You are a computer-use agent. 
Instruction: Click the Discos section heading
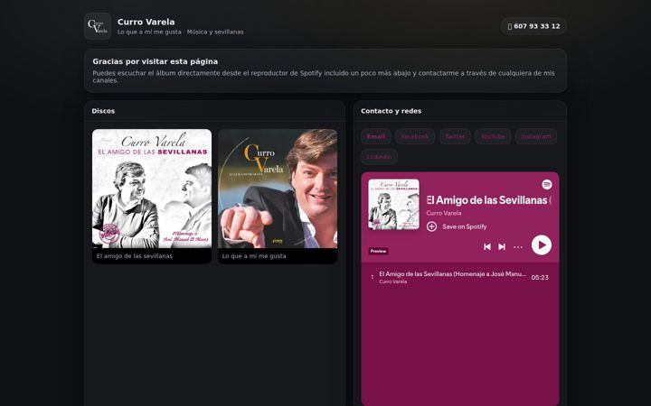[x=103, y=111]
